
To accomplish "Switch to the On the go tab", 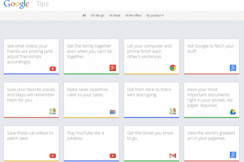I will (98, 15).
